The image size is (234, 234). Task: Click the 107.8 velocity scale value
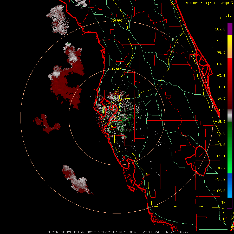220,29
